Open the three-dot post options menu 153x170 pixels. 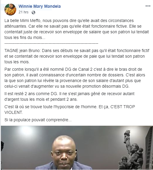point(148,6)
